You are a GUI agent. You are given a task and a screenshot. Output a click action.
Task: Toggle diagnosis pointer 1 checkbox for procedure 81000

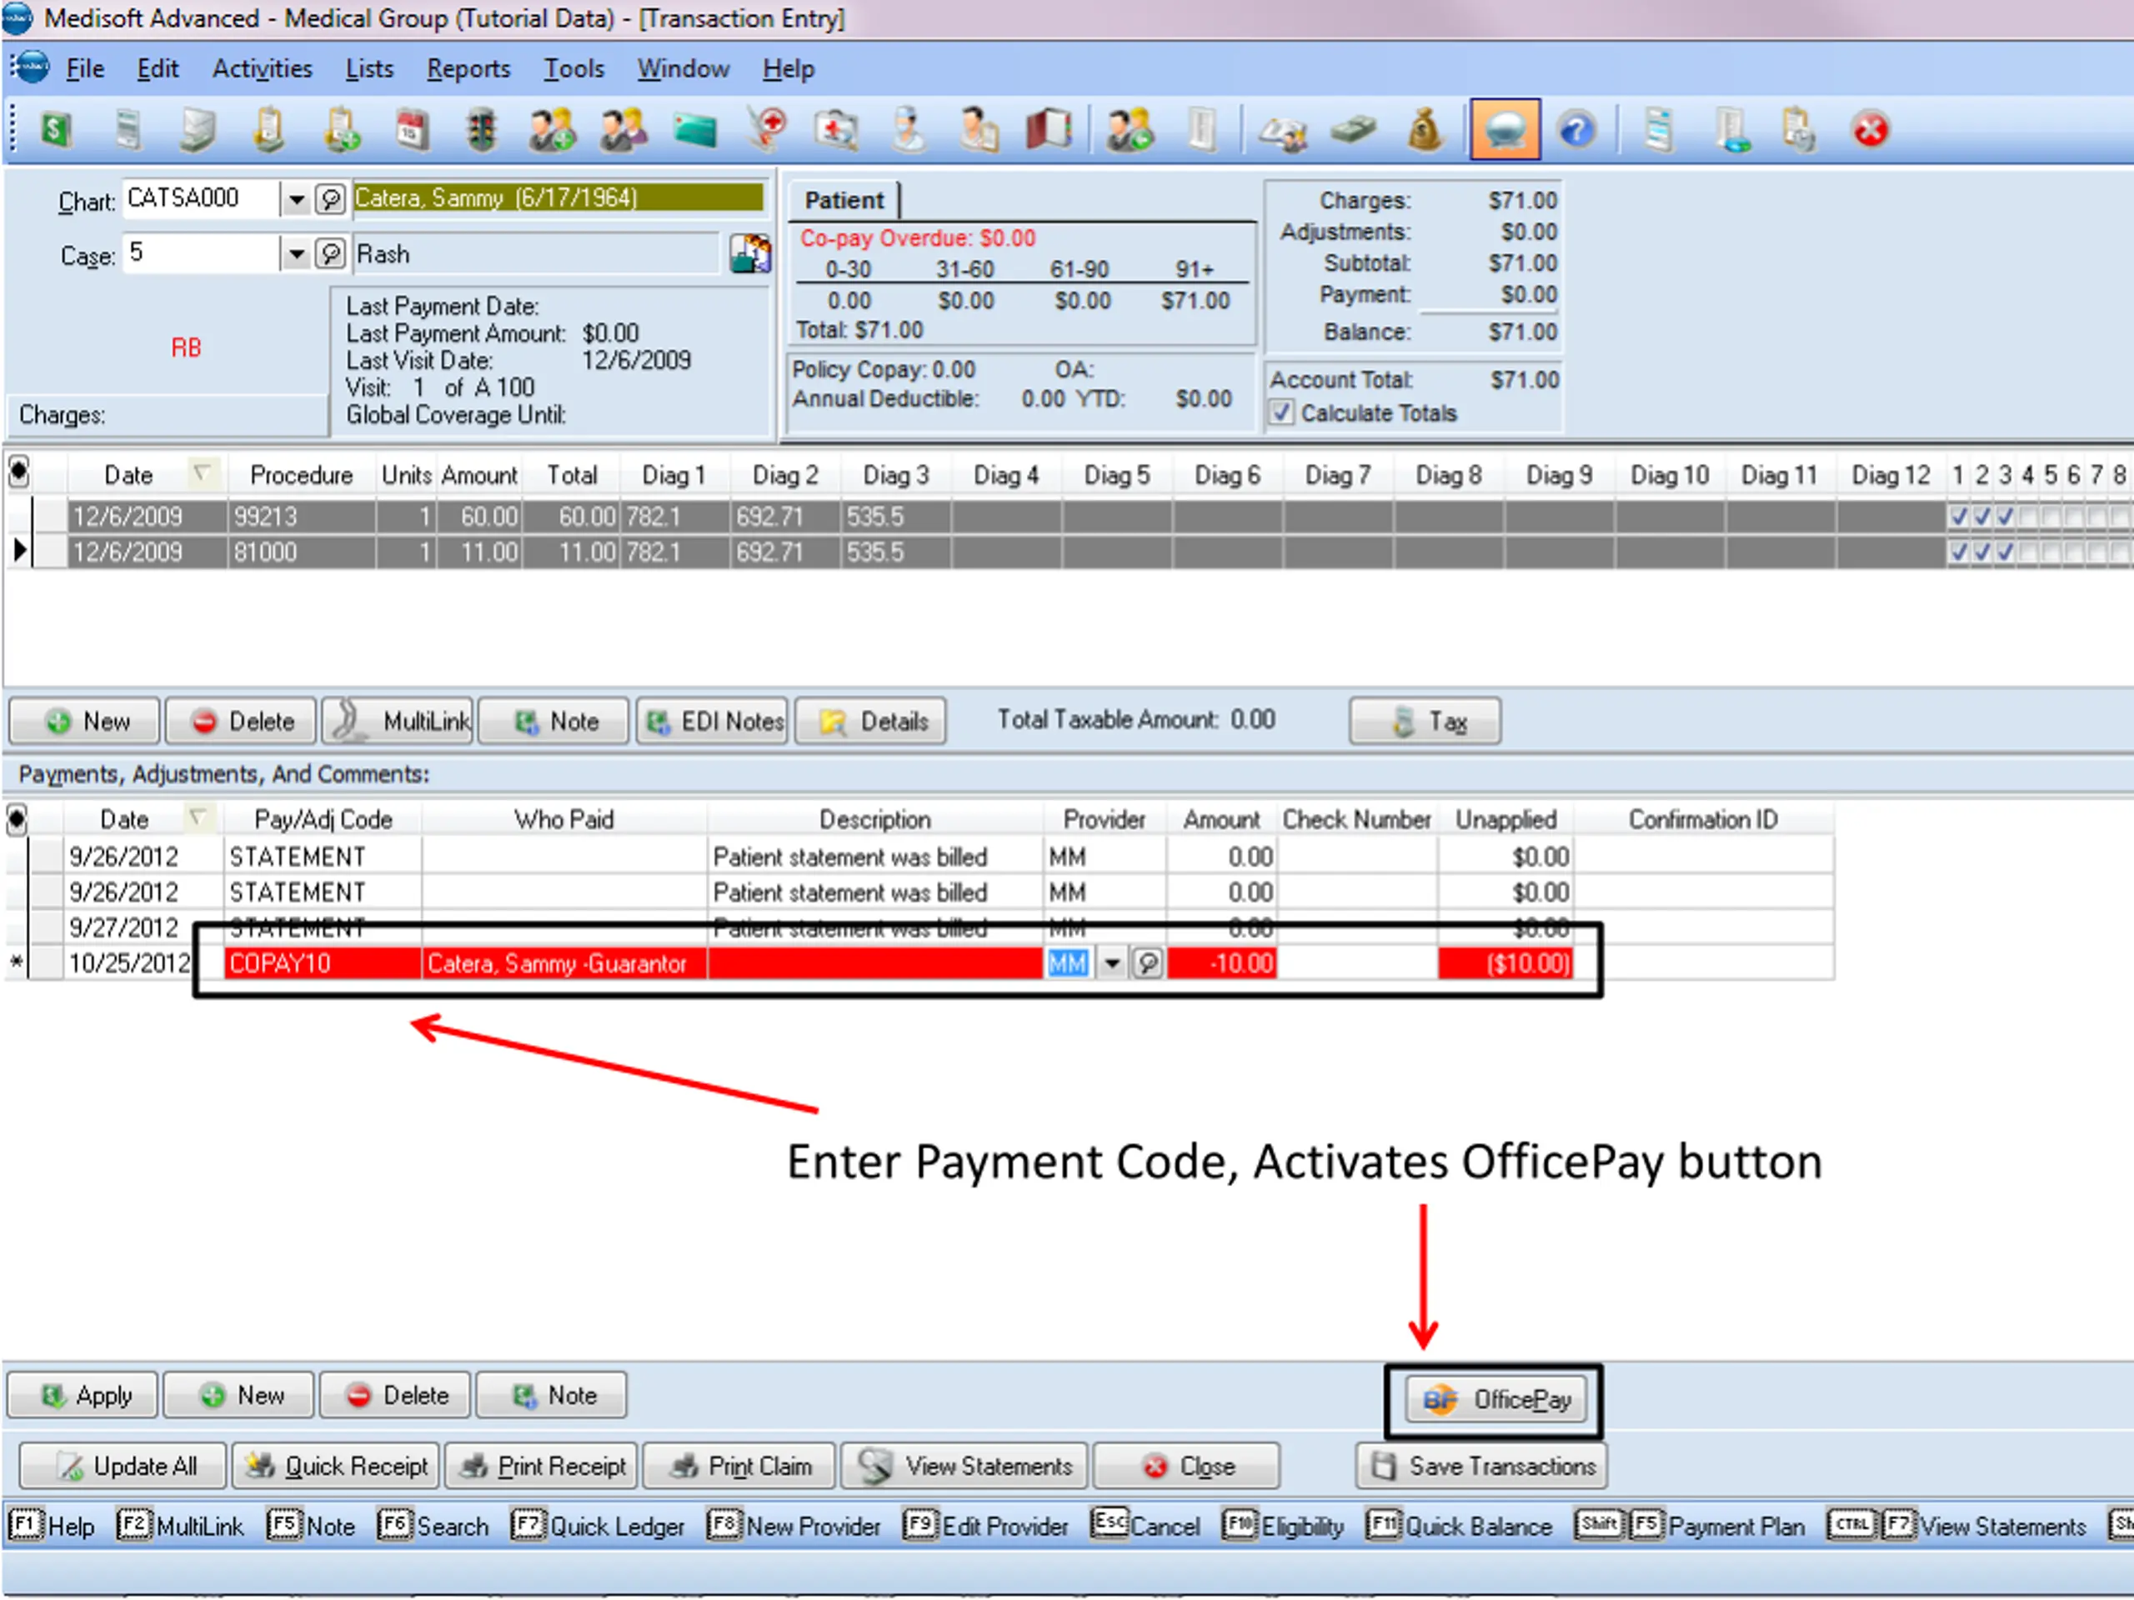1958,552
